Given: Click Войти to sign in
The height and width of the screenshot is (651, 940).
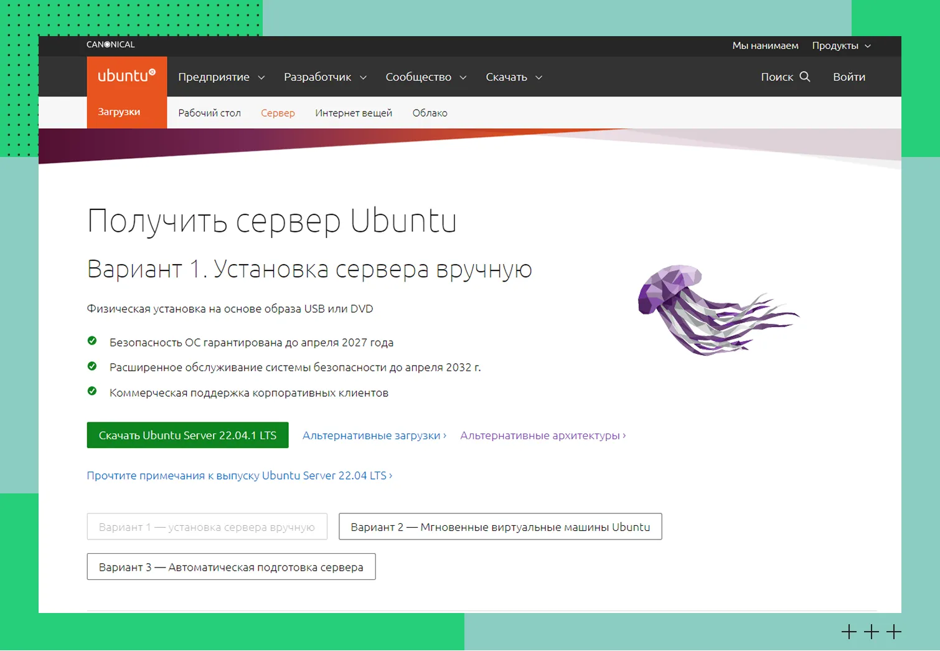Looking at the screenshot, I should tap(849, 77).
